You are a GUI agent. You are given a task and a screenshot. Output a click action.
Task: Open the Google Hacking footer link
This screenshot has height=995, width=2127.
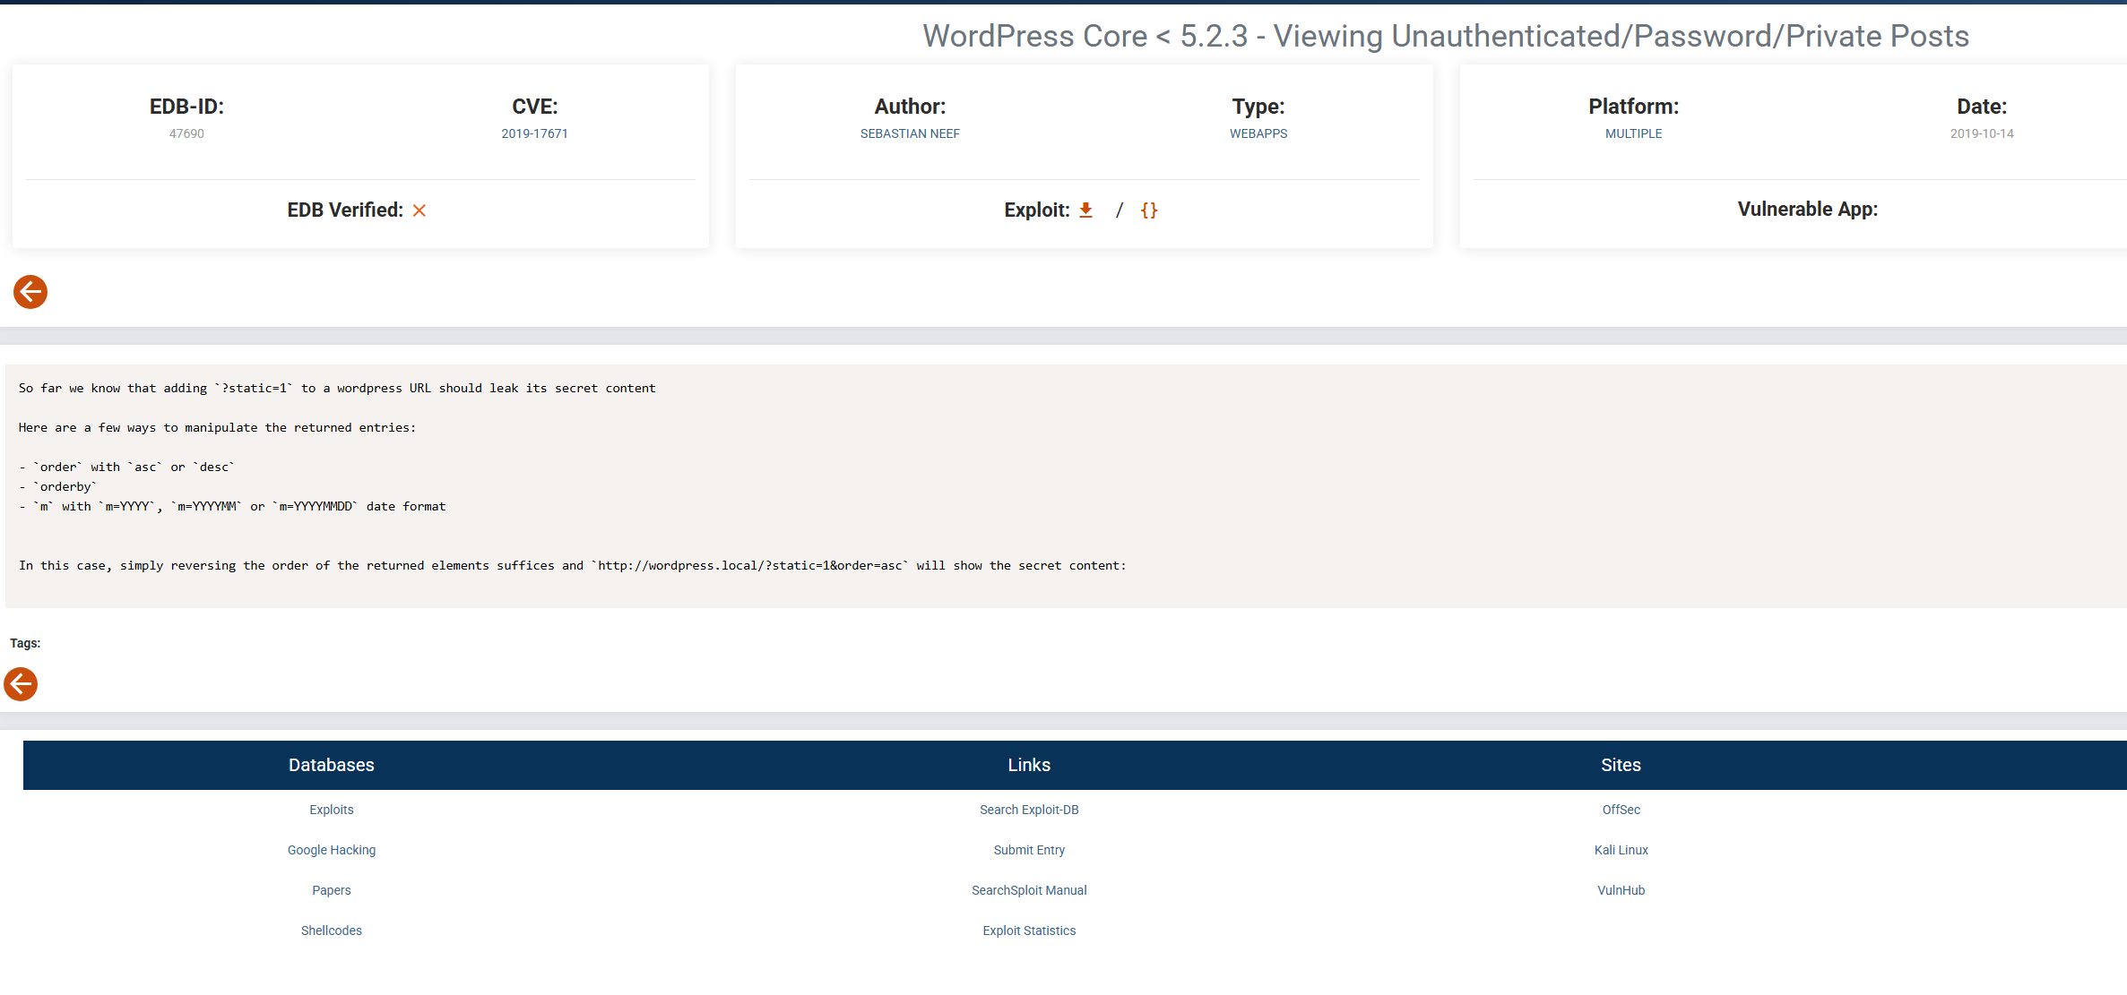coord(332,850)
